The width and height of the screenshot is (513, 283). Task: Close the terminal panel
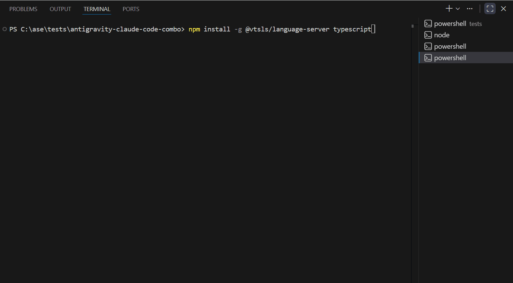point(503,9)
